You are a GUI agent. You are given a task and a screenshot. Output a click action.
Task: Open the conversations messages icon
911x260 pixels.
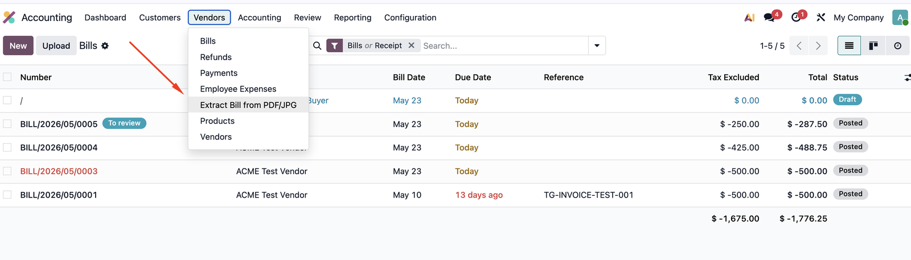click(x=770, y=18)
